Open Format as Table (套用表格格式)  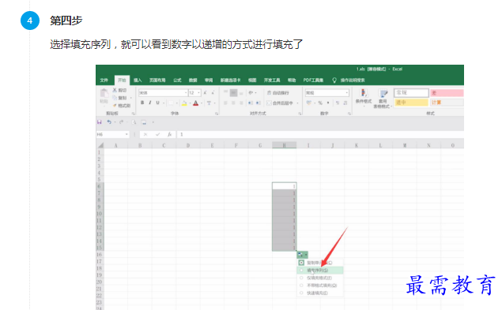[383, 99]
